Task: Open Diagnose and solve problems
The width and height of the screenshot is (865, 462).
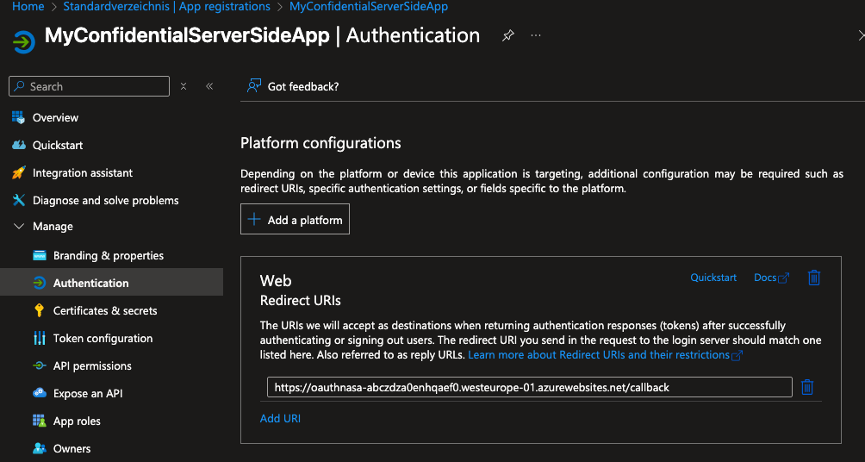Action: (x=105, y=200)
